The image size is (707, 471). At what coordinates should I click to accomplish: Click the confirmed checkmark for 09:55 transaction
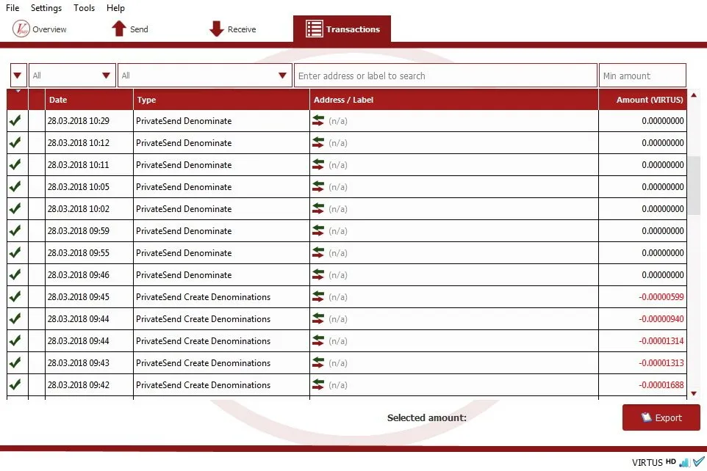click(15, 252)
